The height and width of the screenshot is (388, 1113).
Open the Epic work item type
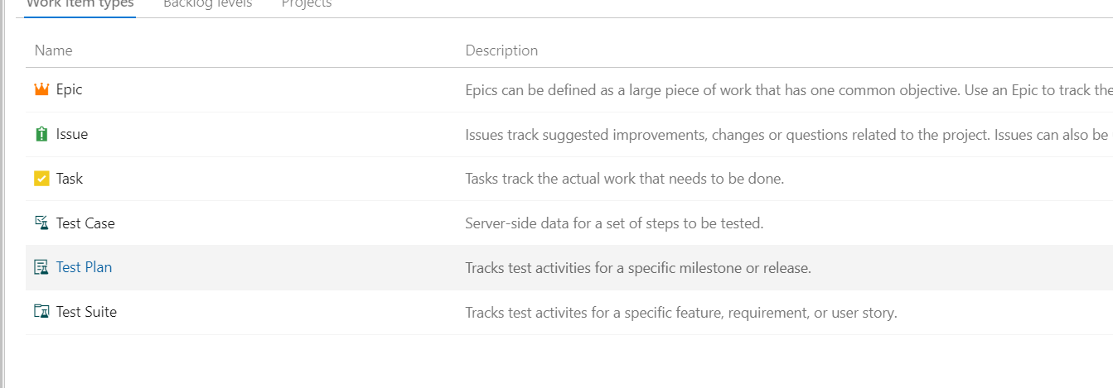click(70, 89)
